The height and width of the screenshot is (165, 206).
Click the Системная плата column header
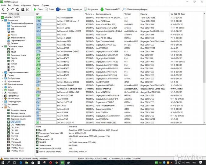point(104,14)
